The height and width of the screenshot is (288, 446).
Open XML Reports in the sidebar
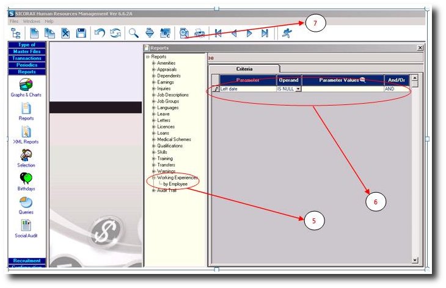26,134
